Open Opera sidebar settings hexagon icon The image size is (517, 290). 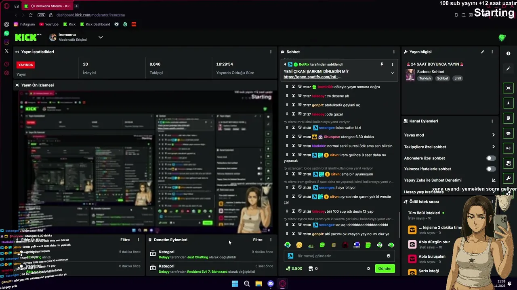click(x=6, y=73)
